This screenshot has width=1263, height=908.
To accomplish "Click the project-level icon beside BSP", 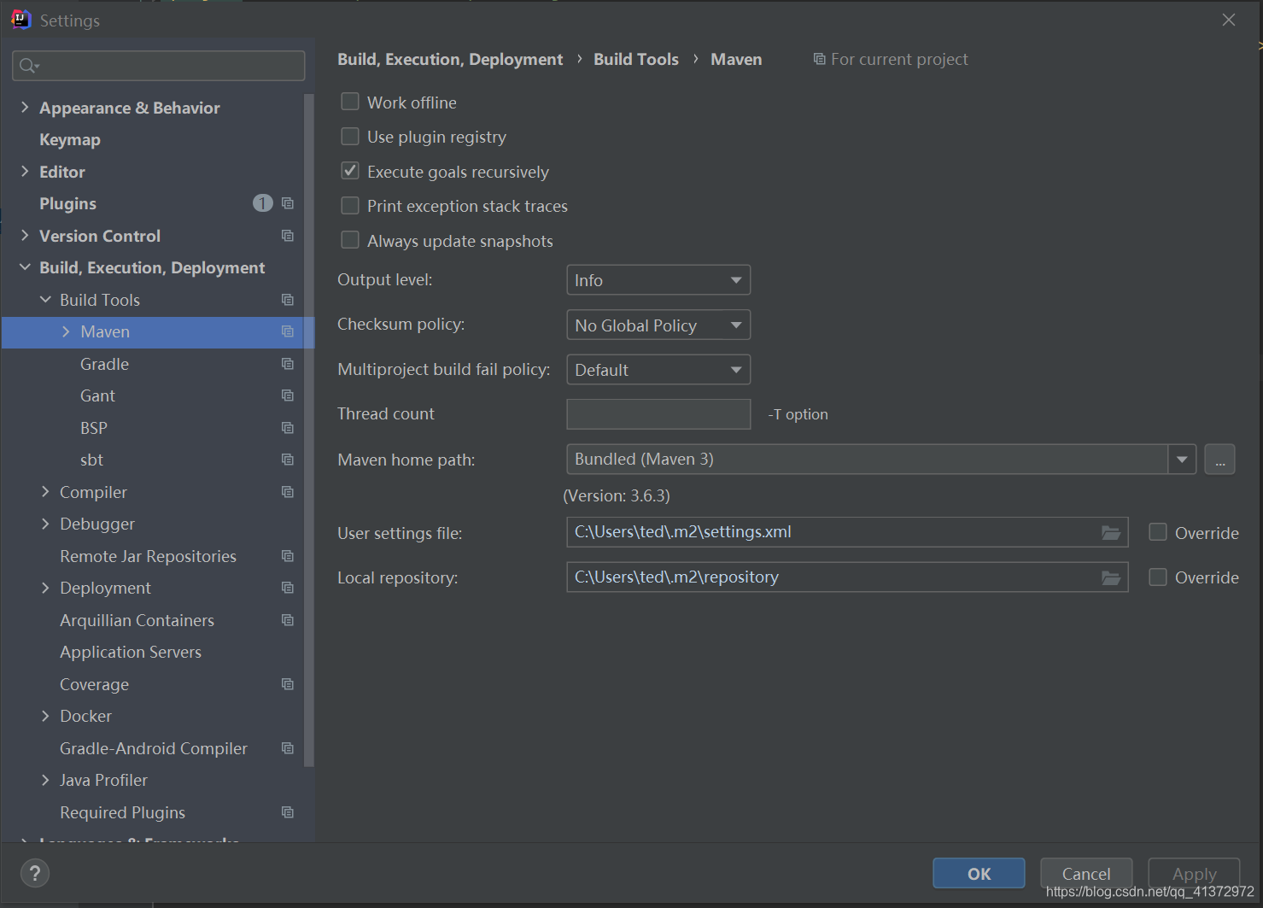I will click(288, 428).
